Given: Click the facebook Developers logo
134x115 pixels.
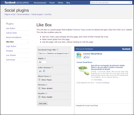Looking at the screenshot, I should coord(17,3).
